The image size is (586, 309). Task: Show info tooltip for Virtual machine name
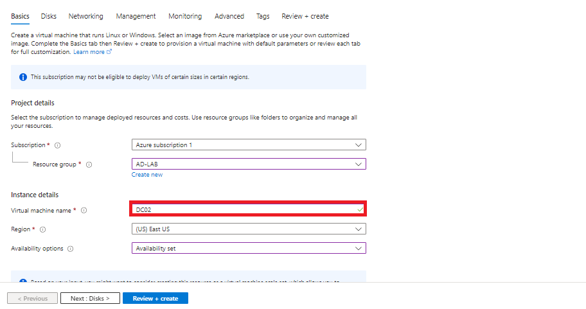84,210
